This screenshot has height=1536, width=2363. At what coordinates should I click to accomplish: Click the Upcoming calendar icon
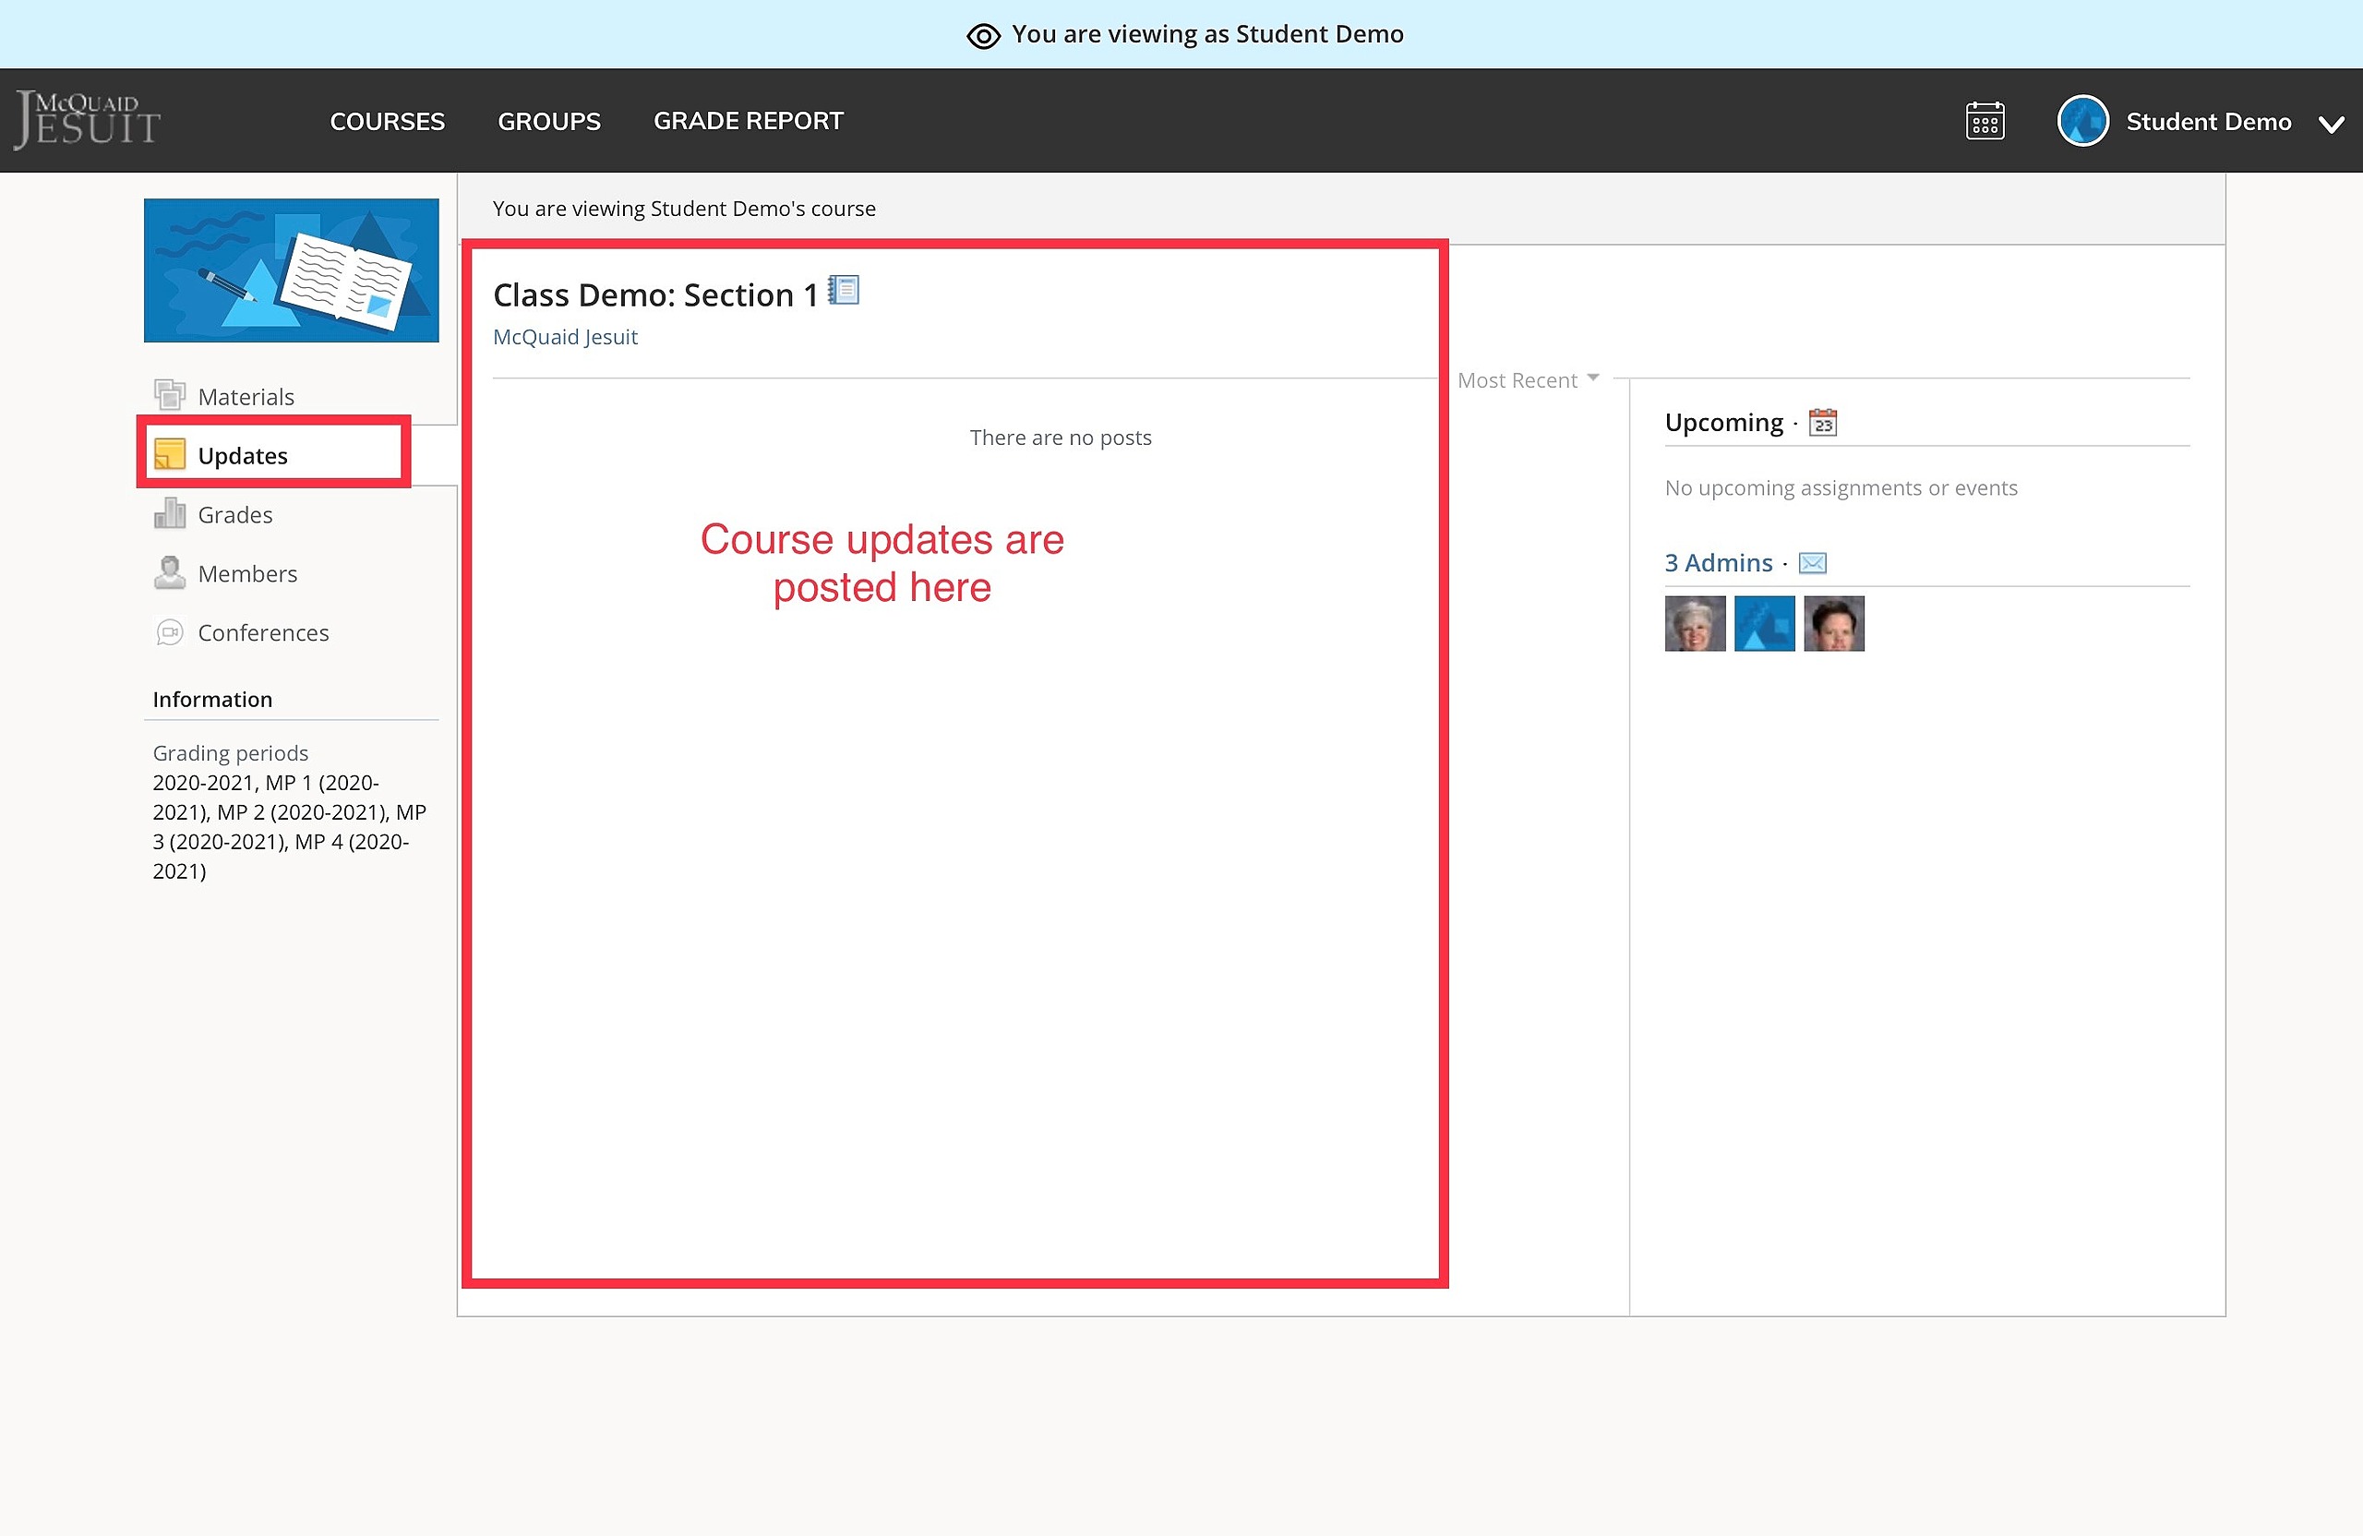click(1823, 423)
